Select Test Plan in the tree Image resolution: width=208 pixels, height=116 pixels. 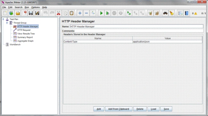pos(14,19)
